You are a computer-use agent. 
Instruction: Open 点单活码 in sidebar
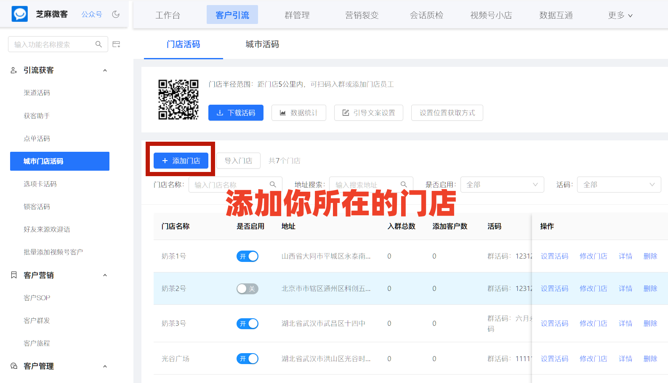37,138
